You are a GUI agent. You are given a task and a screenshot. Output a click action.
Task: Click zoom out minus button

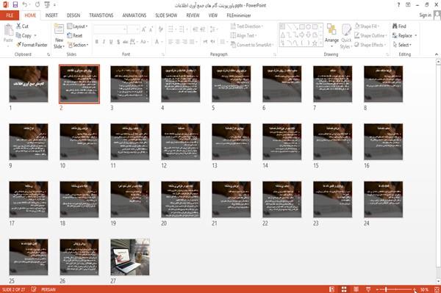pos(378,289)
